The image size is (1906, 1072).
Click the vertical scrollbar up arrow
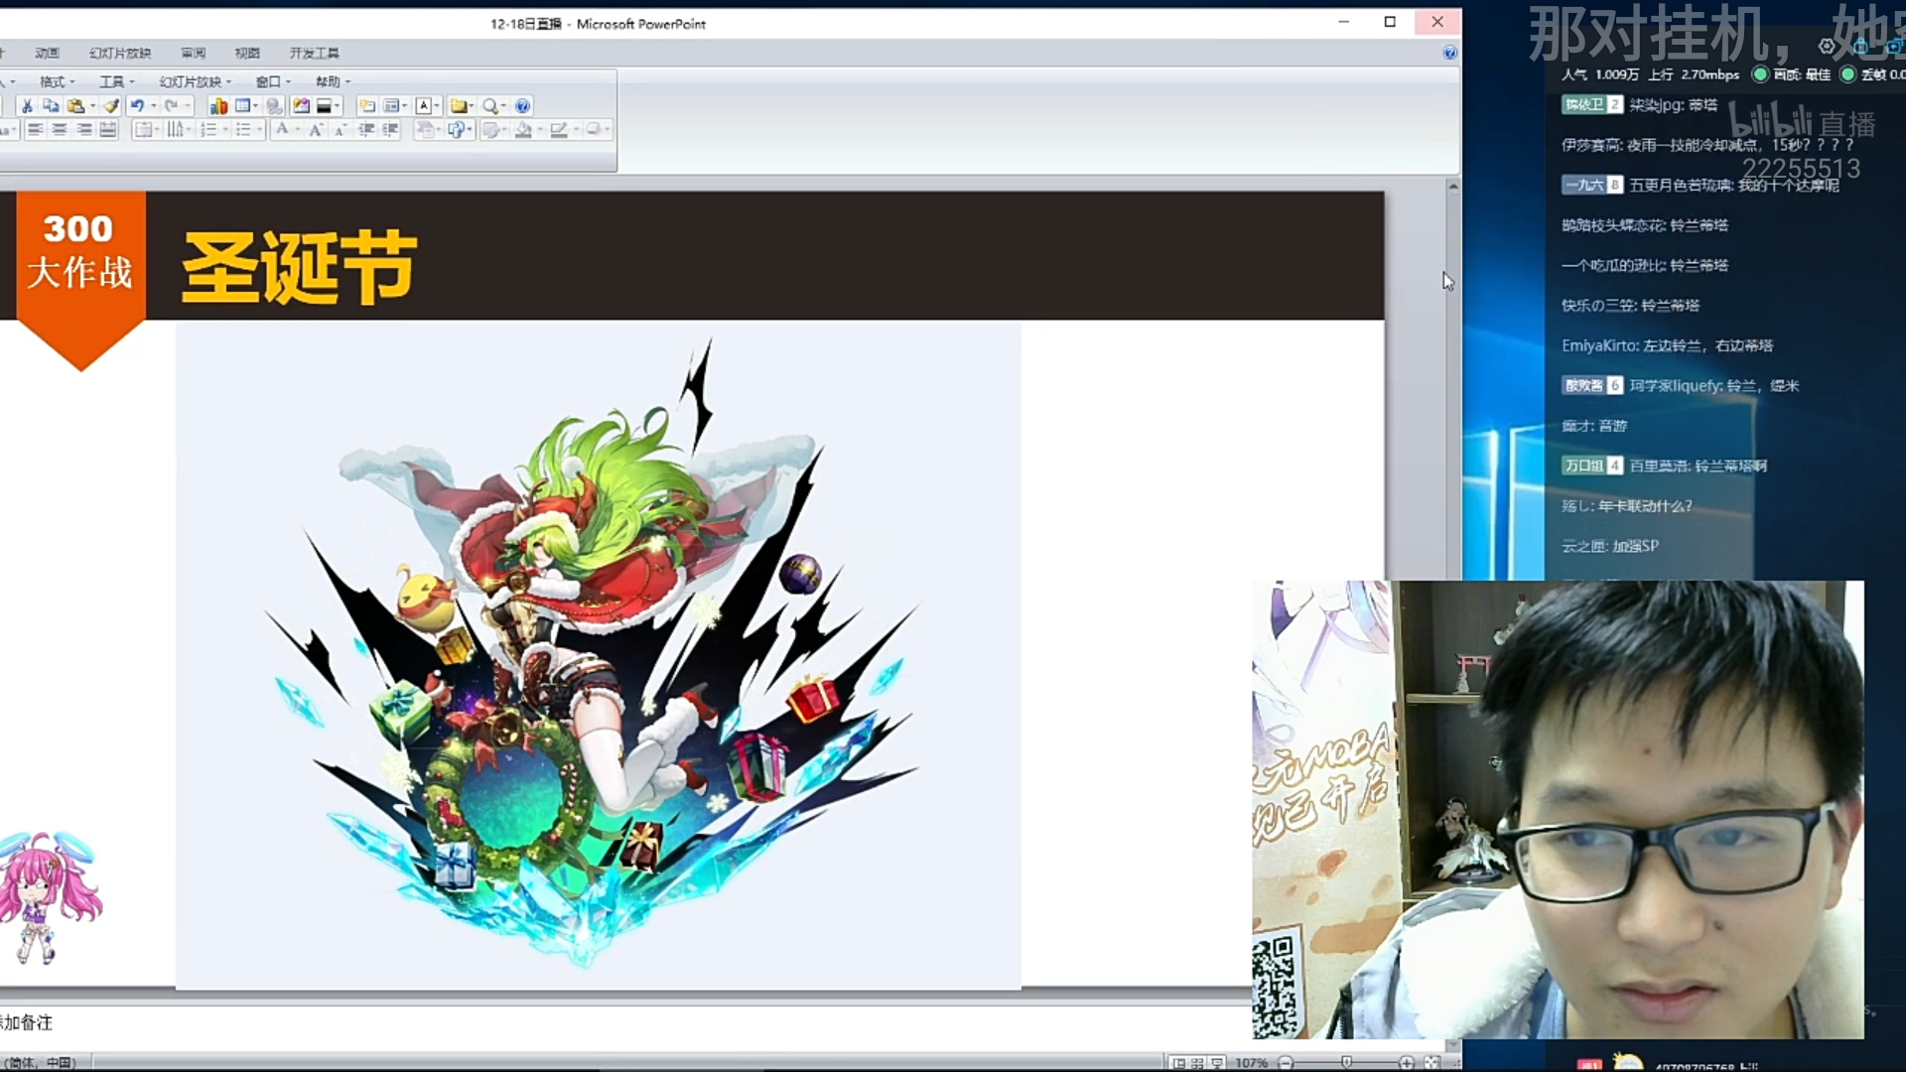pyautogui.click(x=1452, y=186)
